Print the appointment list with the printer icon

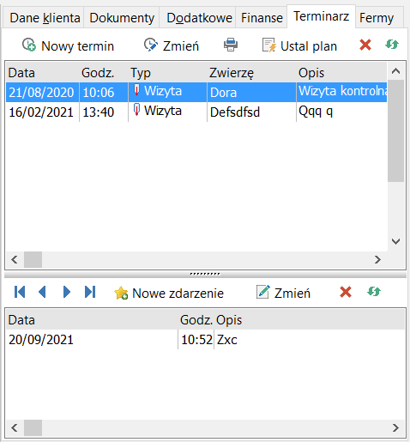click(231, 45)
